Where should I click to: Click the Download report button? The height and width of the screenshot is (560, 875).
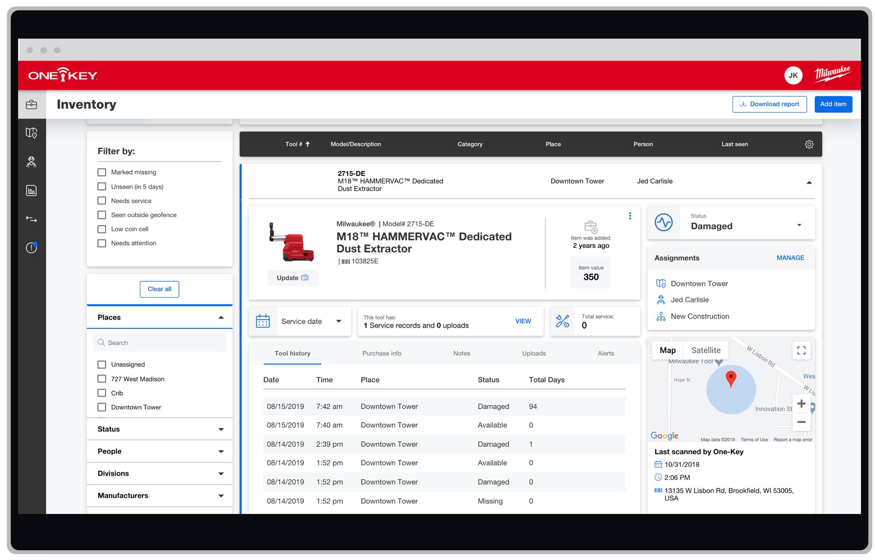tap(770, 104)
